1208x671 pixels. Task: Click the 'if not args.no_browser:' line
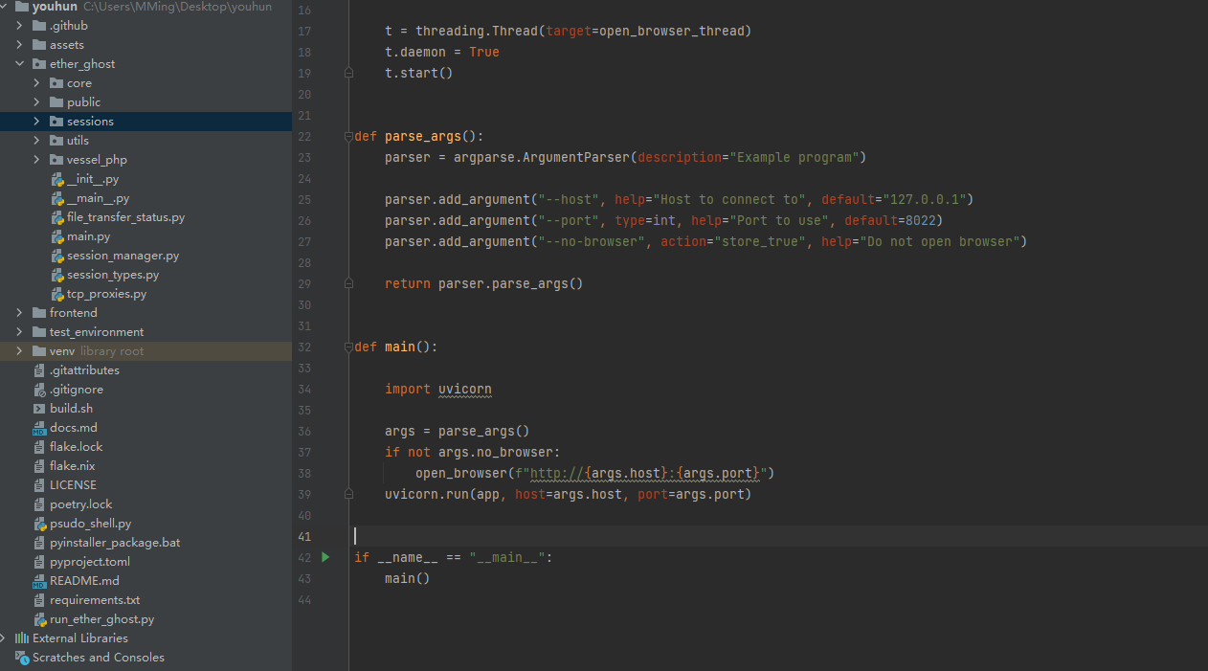pos(473,452)
